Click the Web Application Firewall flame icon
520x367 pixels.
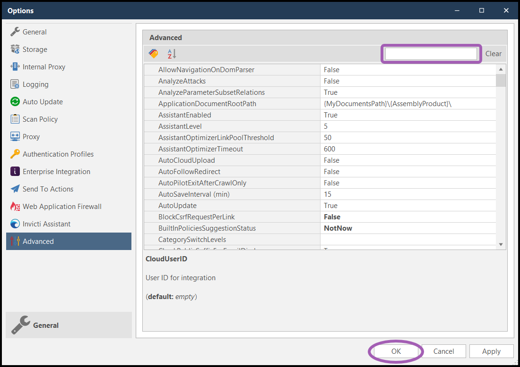pos(13,206)
